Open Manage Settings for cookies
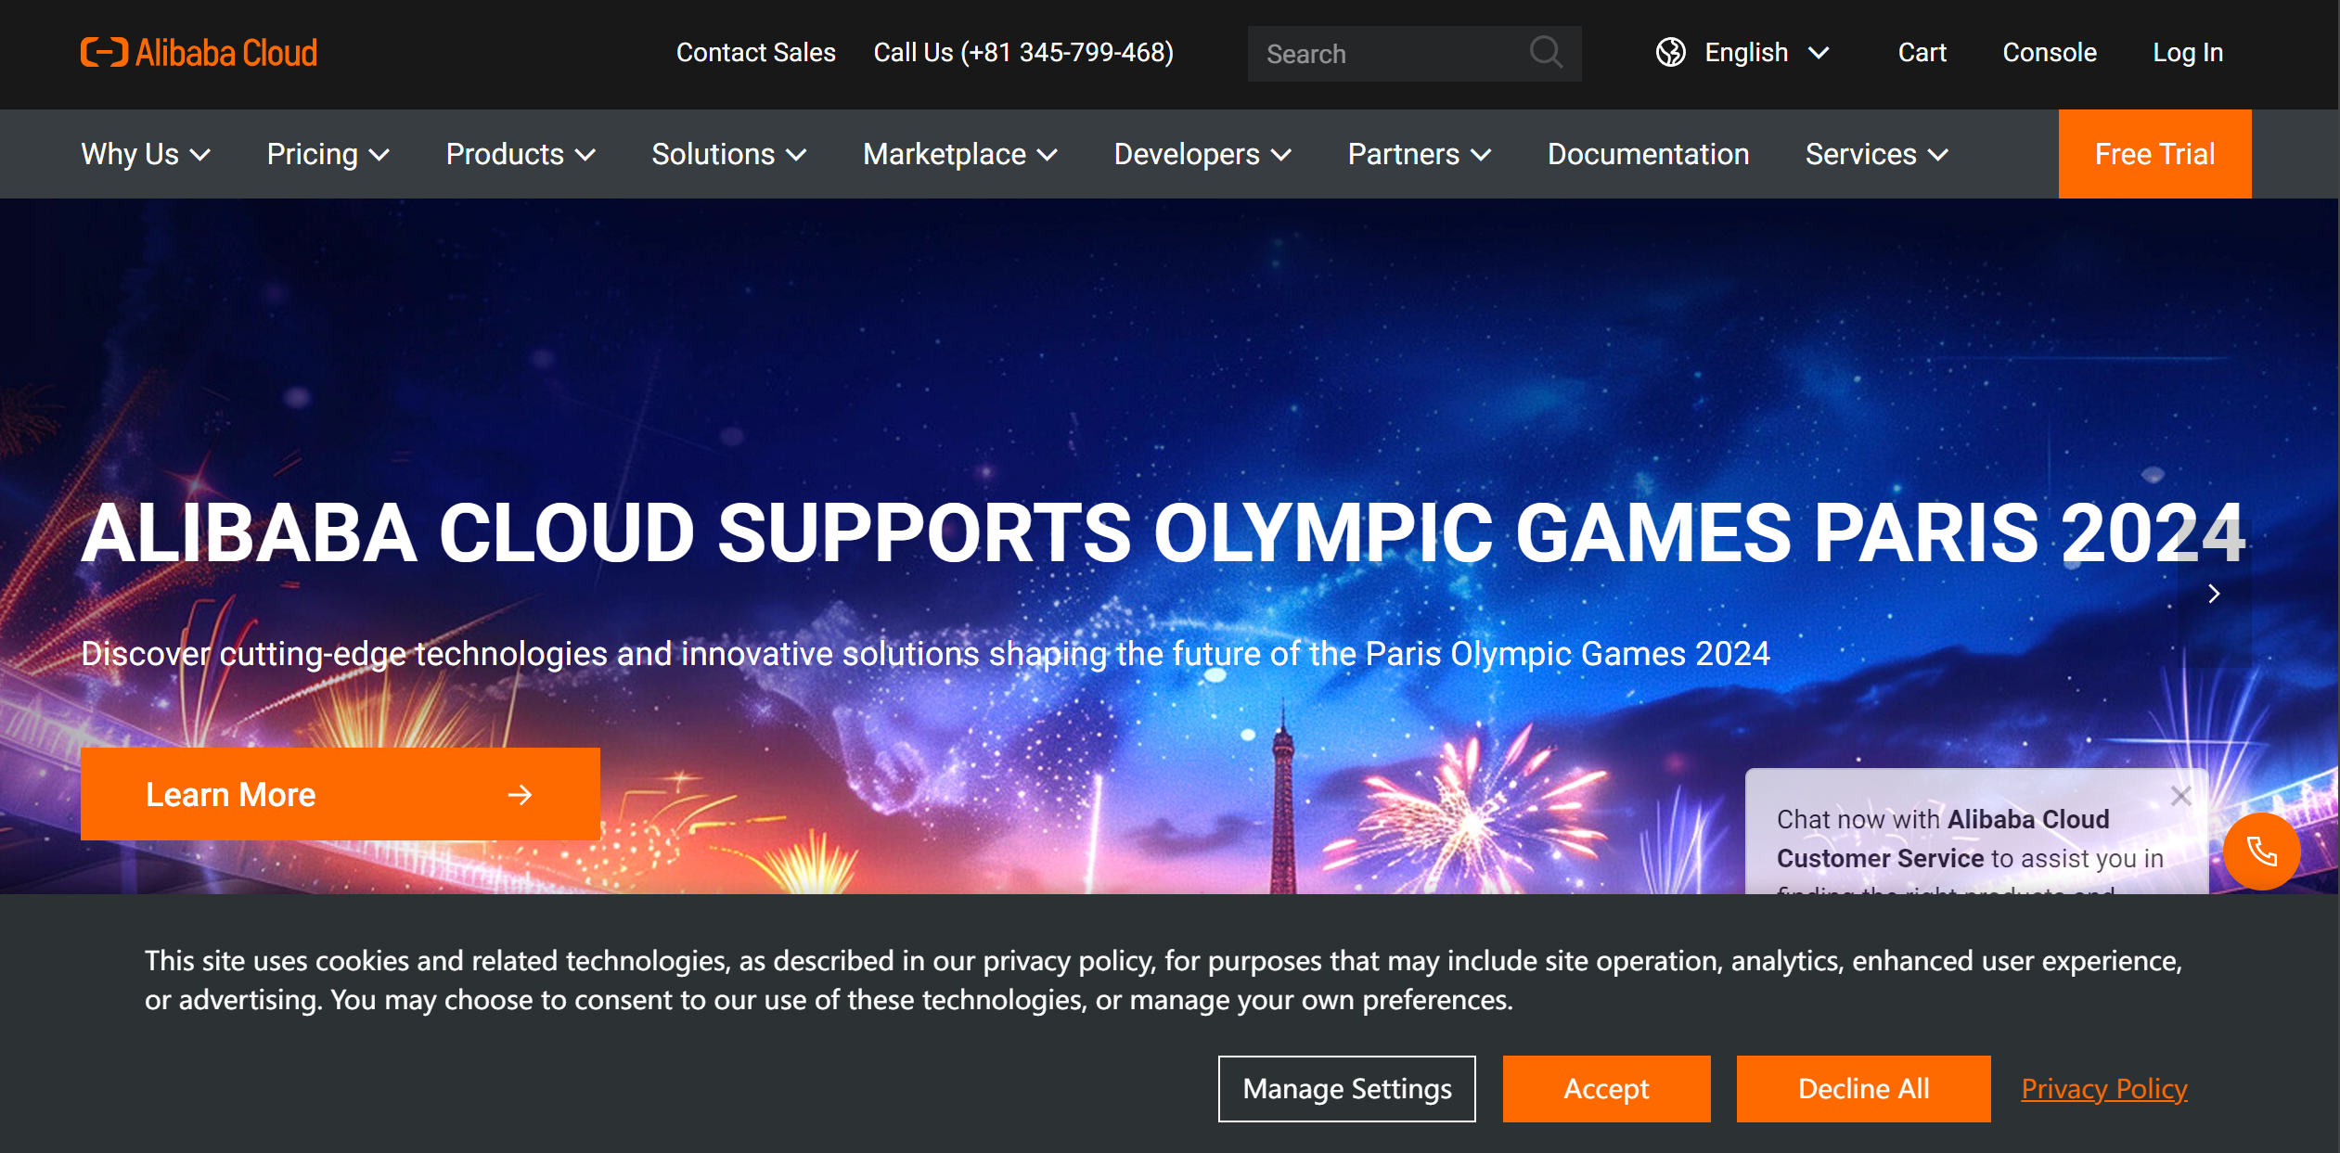Screen dimensions: 2340x1153 pos(1346,1088)
